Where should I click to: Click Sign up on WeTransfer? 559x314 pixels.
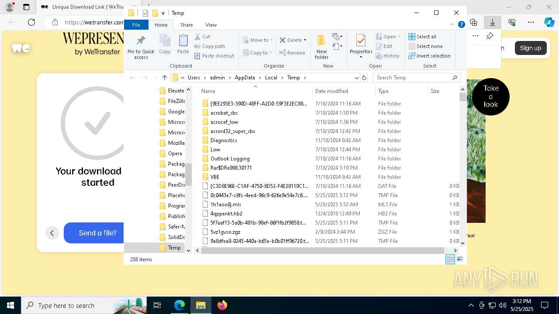(x=531, y=48)
